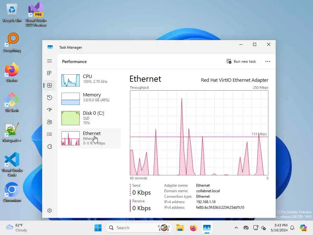Open the Copilot preview taskbar icon
This screenshot has width=313, height=235.
click(303, 228)
